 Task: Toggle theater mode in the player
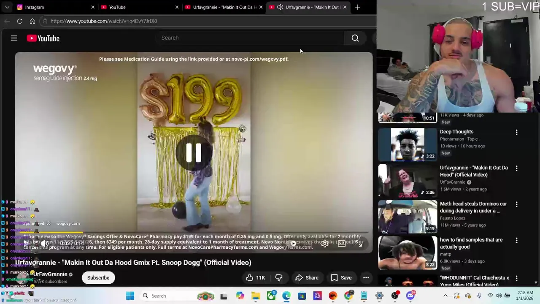tap(342, 244)
